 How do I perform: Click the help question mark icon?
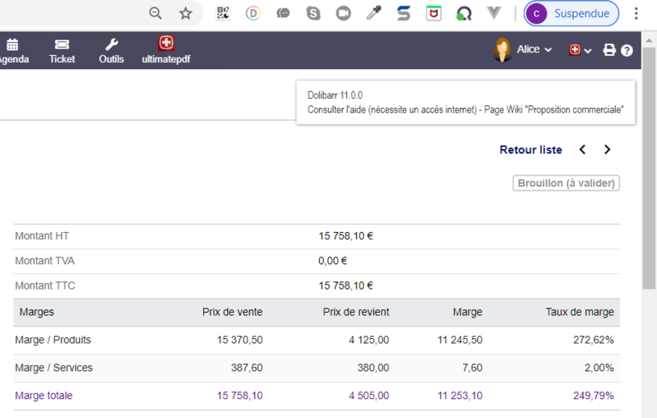[627, 50]
